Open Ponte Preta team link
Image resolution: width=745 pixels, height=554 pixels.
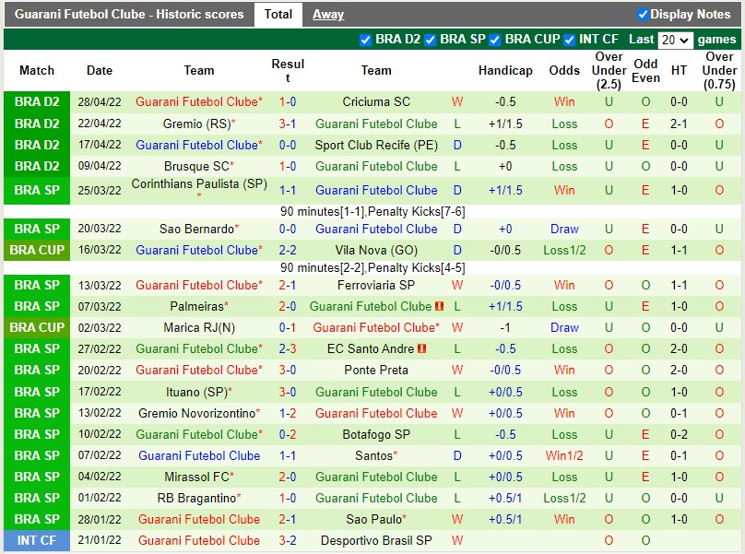click(x=376, y=371)
